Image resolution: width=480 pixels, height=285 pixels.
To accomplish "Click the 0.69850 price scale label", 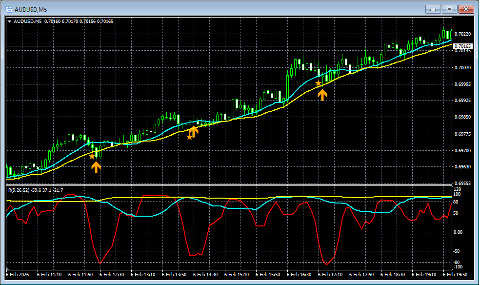I will tap(462, 117).
